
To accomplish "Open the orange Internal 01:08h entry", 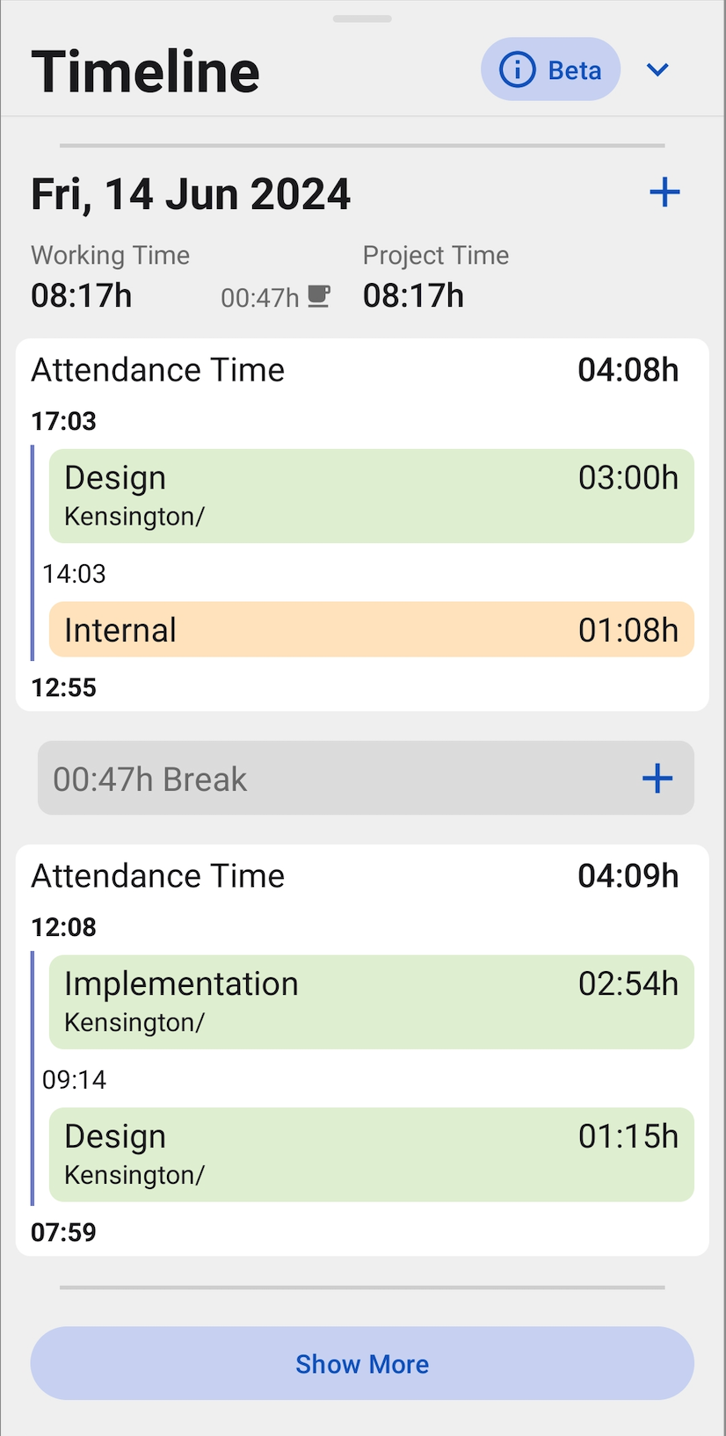I will [372, 629].
